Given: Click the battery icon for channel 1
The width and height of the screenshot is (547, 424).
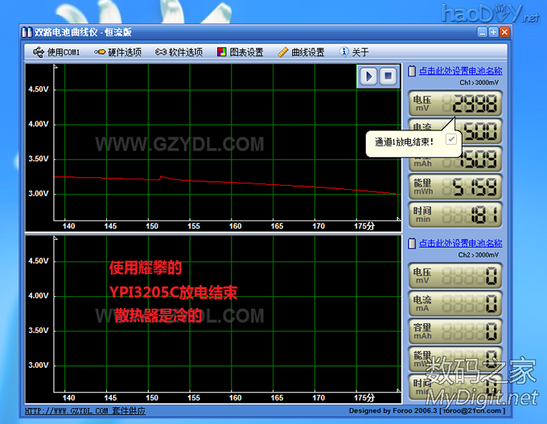Looking at the screenshot, I should coord(412,72).
